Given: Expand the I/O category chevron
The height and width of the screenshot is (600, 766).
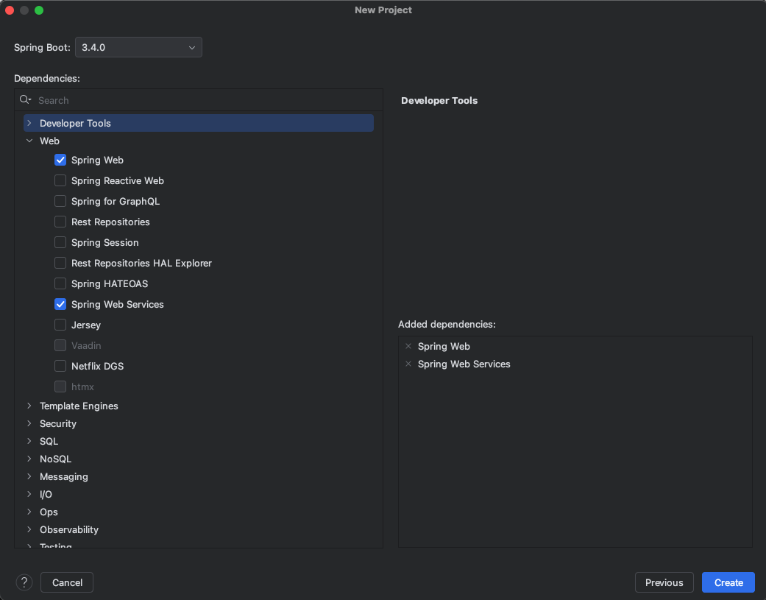Looking at the screenshot, I should 29,494.
